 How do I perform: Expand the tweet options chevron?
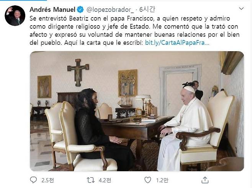pyautogui.click(x=241, y=9)
